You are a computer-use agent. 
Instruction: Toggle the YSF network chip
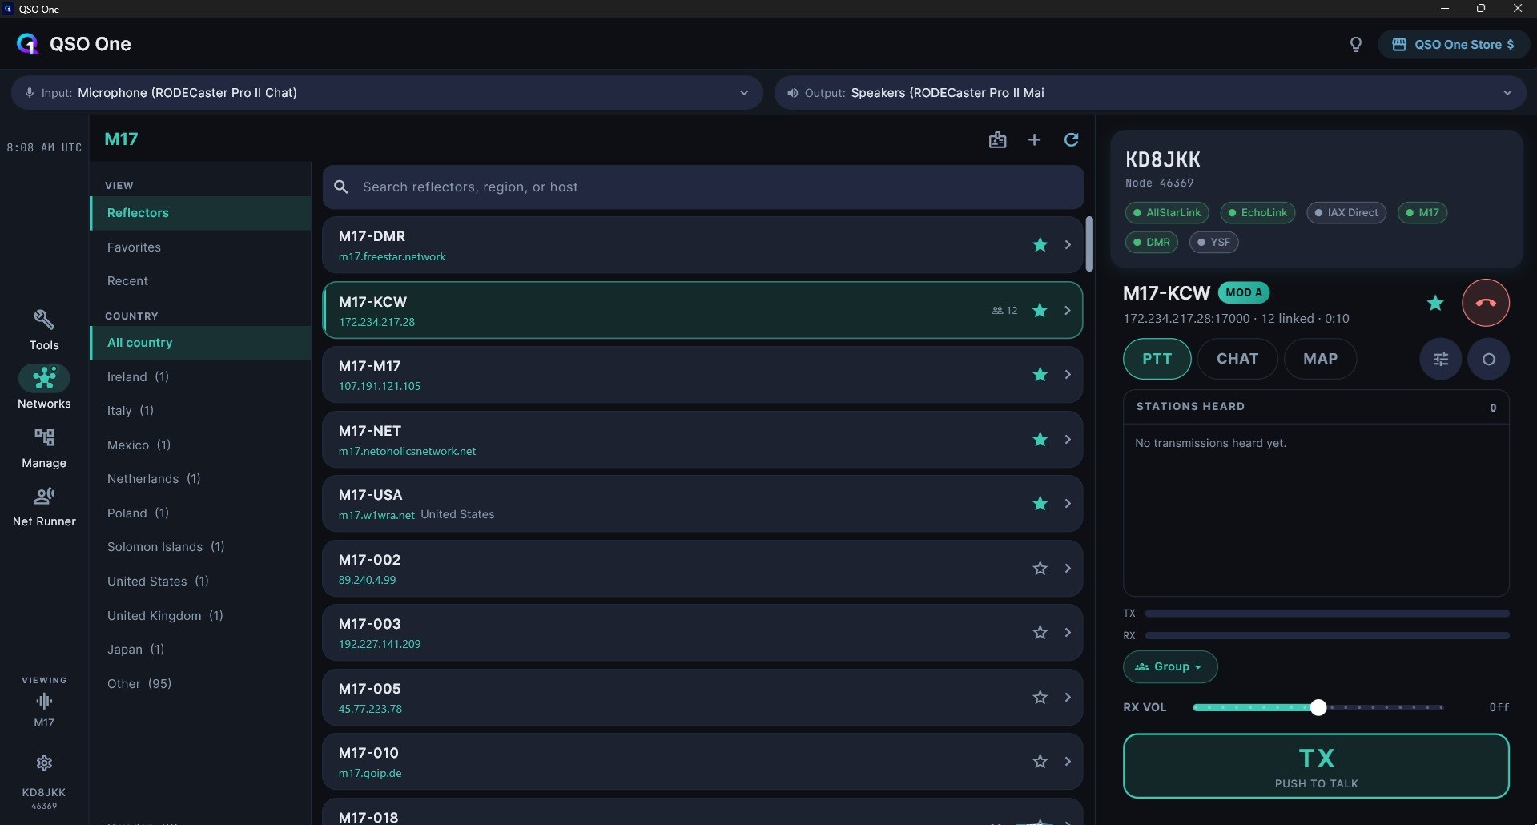[x=1213, y=242]
